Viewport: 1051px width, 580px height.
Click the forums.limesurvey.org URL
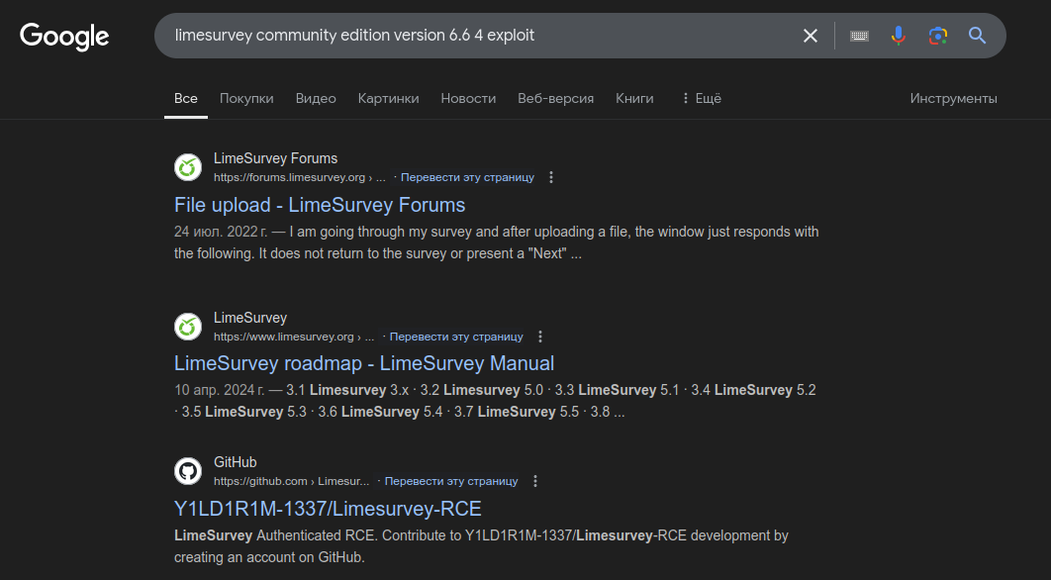click(300, 178)
